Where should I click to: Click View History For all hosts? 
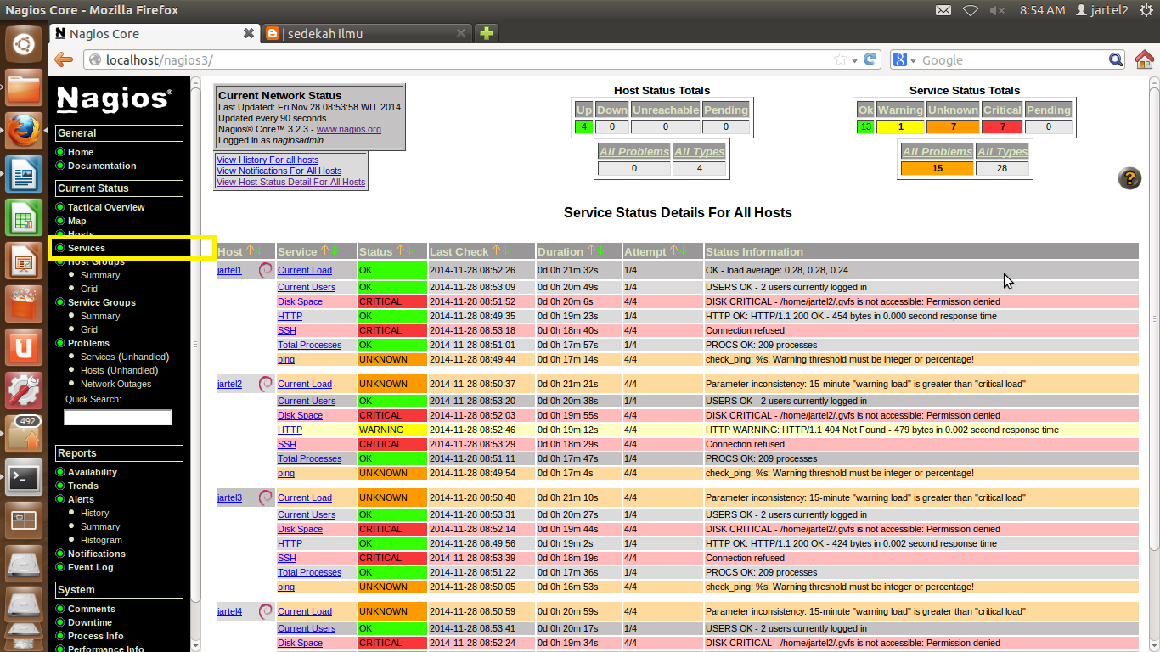[267, 160]
